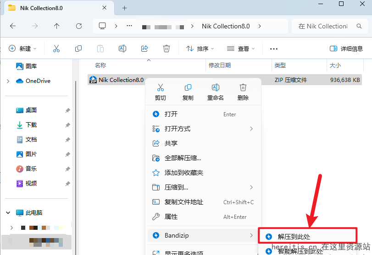The width and height of the screenshot is (372, 255).
Task: Click the This PC monitor icon in address bar
Action: [102, 26]
